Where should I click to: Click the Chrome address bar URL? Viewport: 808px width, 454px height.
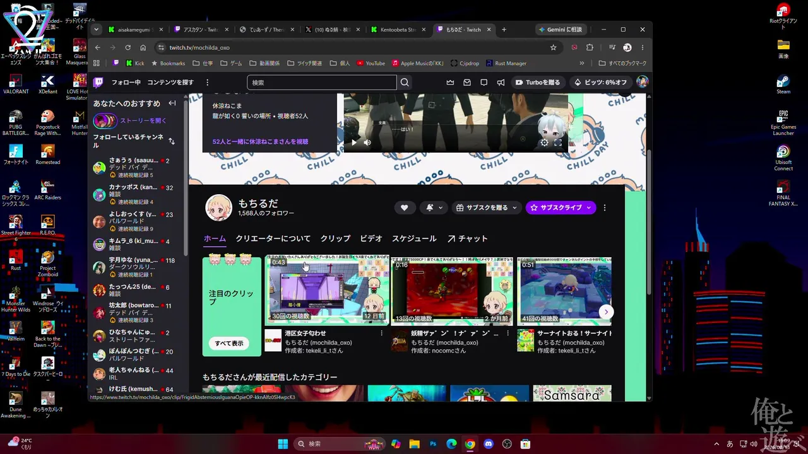point(199,47)
